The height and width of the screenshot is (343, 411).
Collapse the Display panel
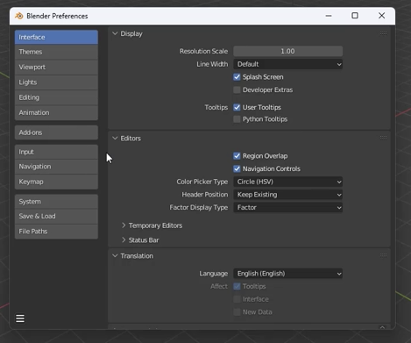[x=115, y=33]
